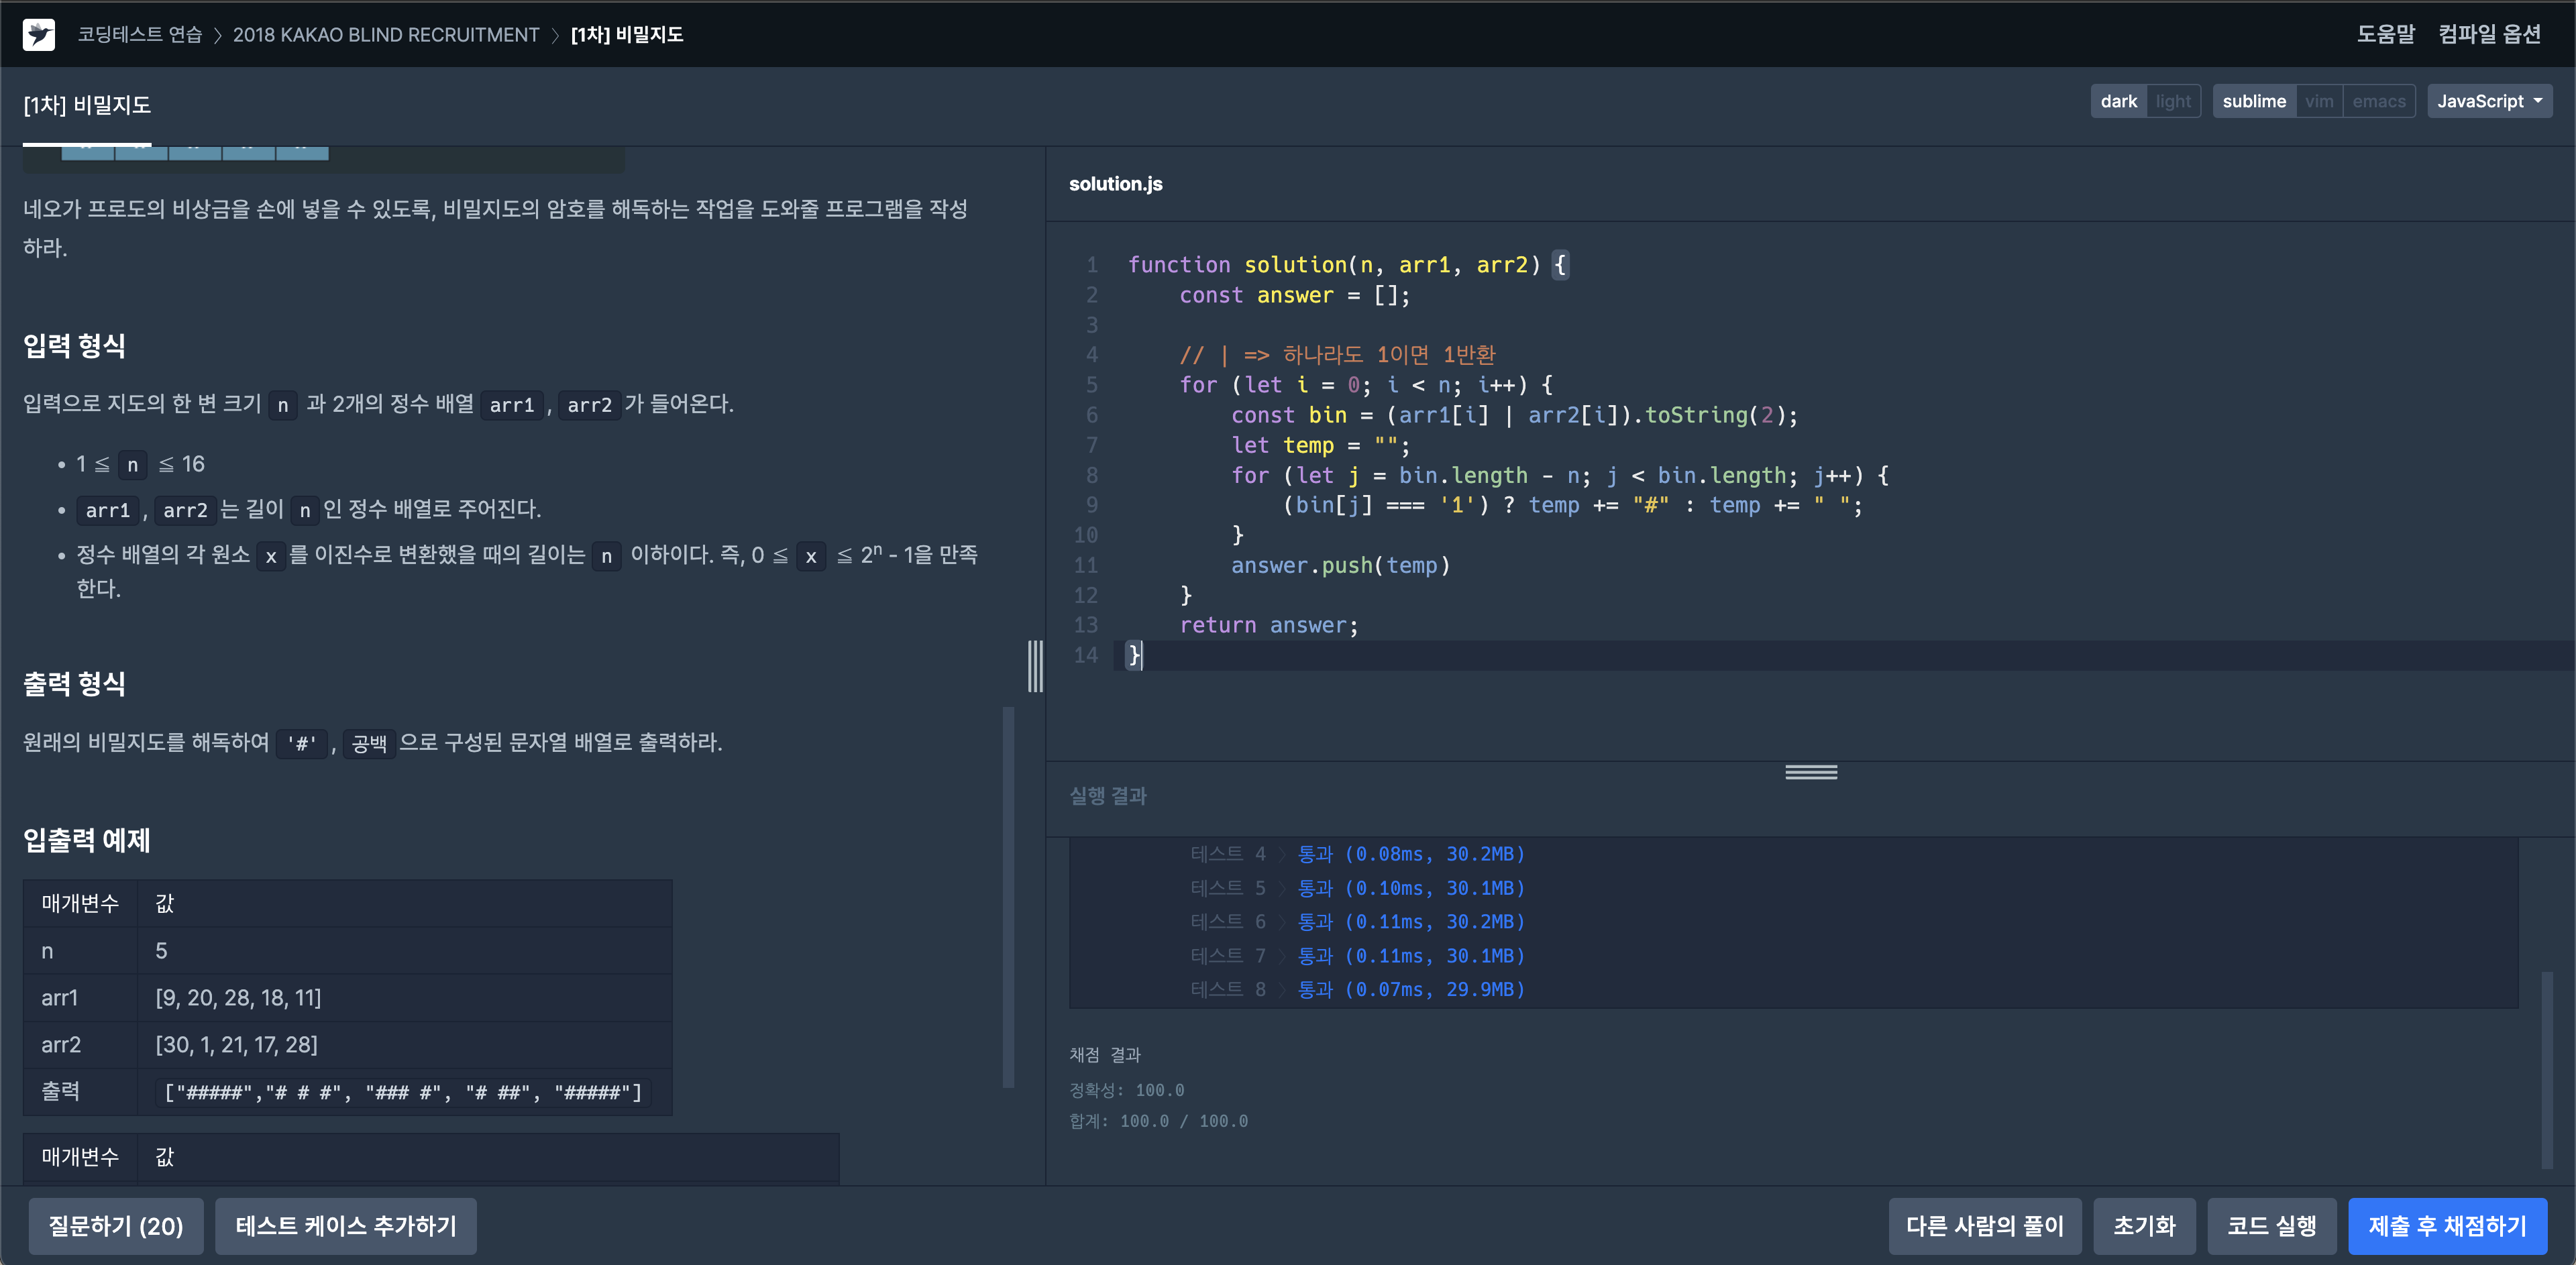The width and height of the screenshot is (2576, 1265).
Task: Click 초기화 reset button
Action: point(2144,1226)
